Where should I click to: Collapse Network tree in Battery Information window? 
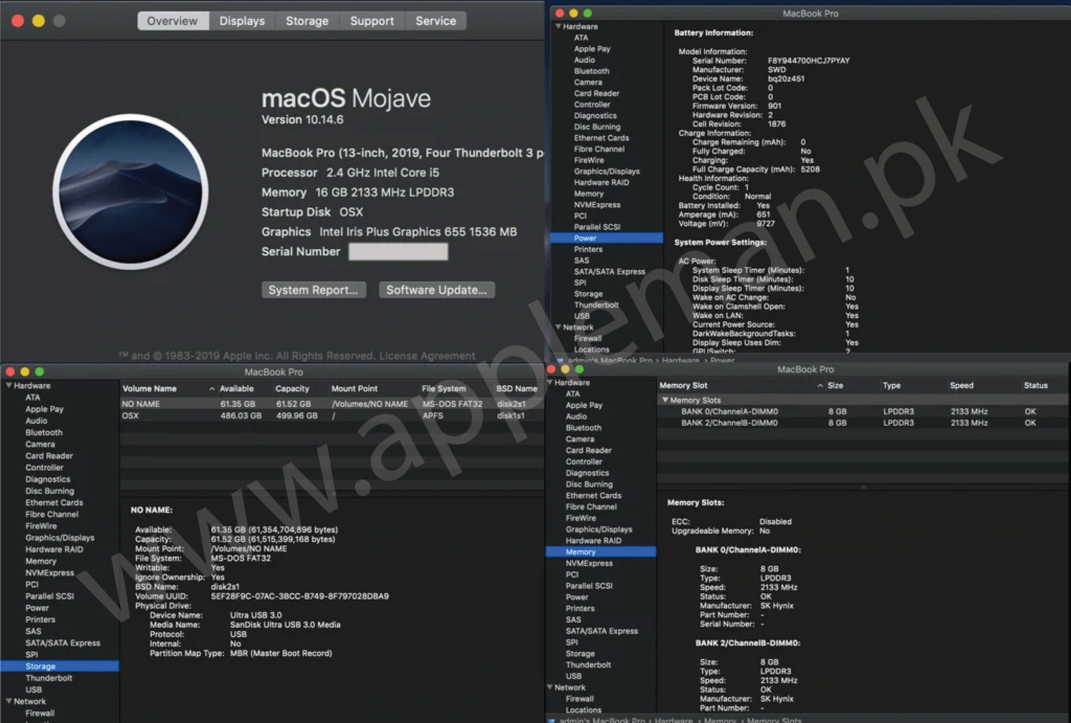pyautogui.click(x=558, y=327)
